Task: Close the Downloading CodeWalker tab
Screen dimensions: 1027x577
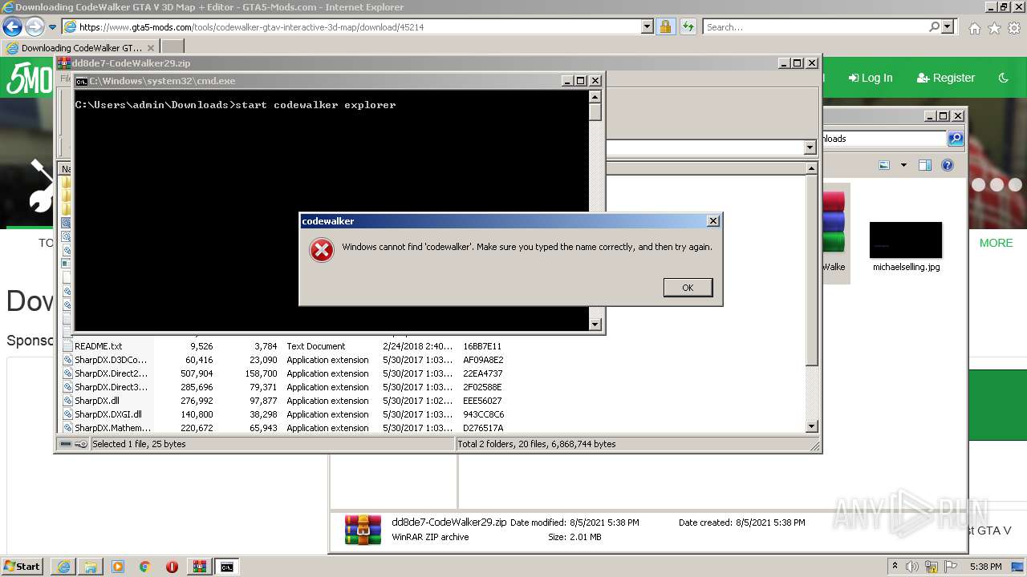Action: (x=151, y=47)
